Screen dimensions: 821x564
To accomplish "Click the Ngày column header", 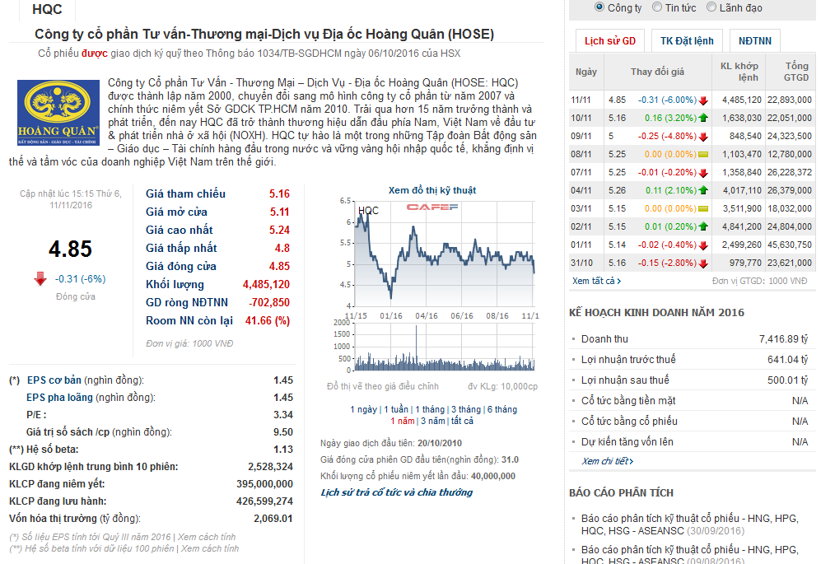I will [586, 72].
